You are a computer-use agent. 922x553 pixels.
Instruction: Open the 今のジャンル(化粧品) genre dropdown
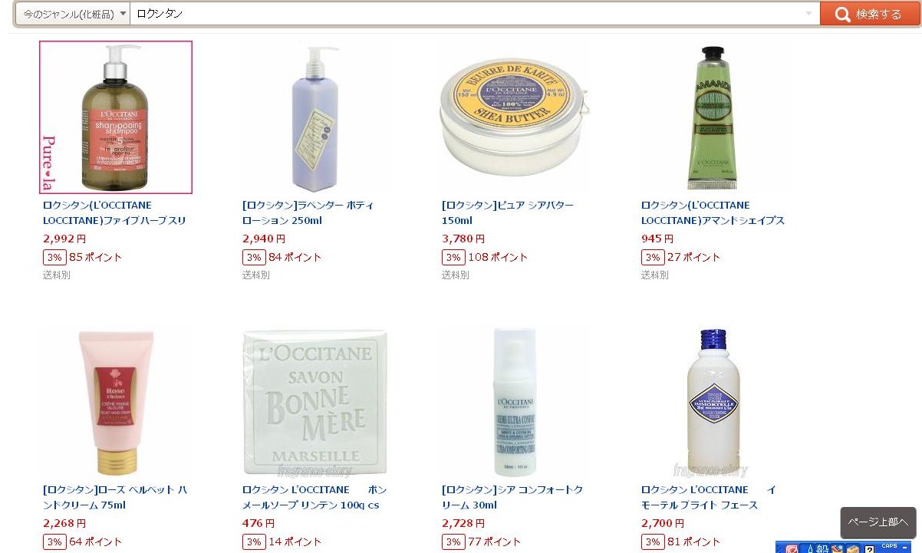73,14
